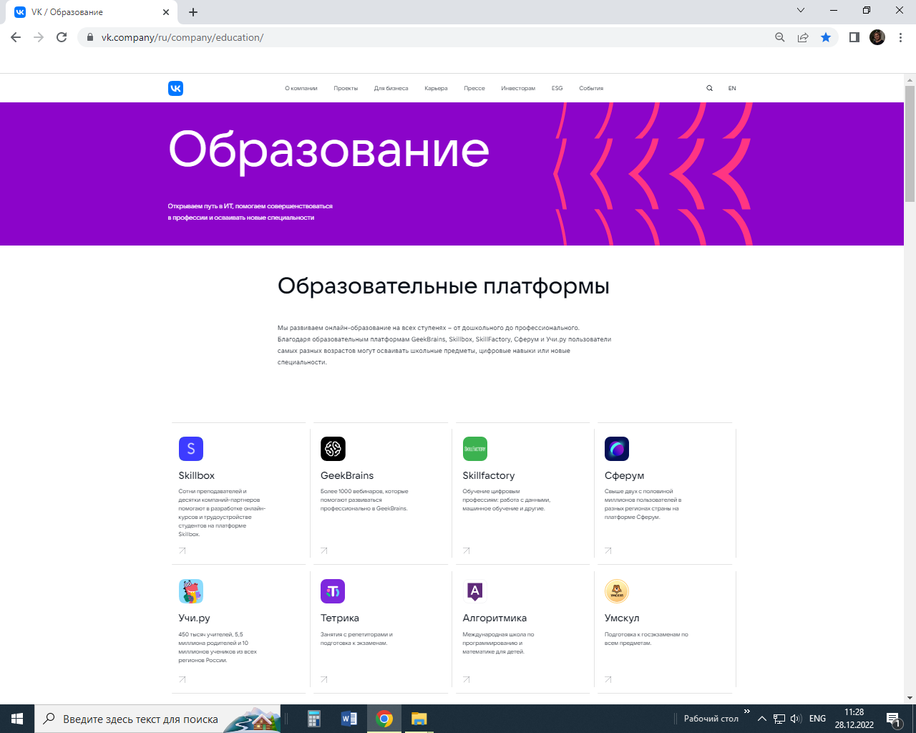Click the page vertical scrollbar thumb

pyautogui.click(x=910, y=144)
